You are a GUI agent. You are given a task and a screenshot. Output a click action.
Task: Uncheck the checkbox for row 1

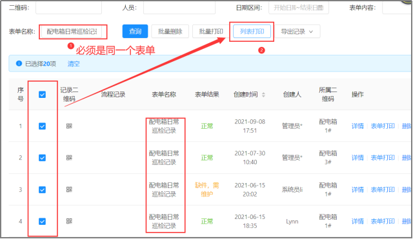pos(42,126)
